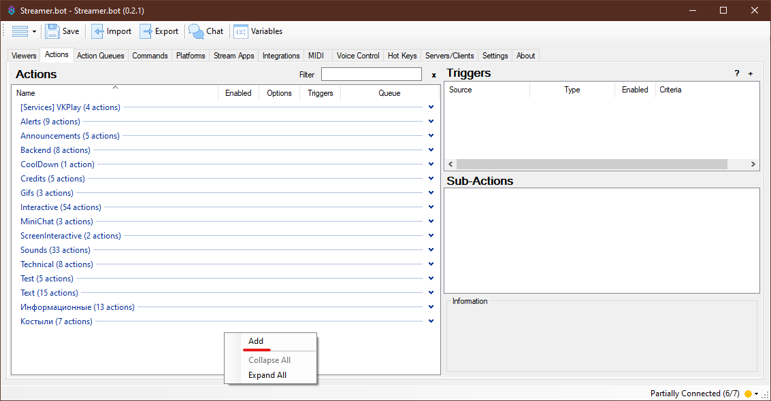Click the Enabled column header in Actions
The image size is (771, 401).
tap(238, 92)
